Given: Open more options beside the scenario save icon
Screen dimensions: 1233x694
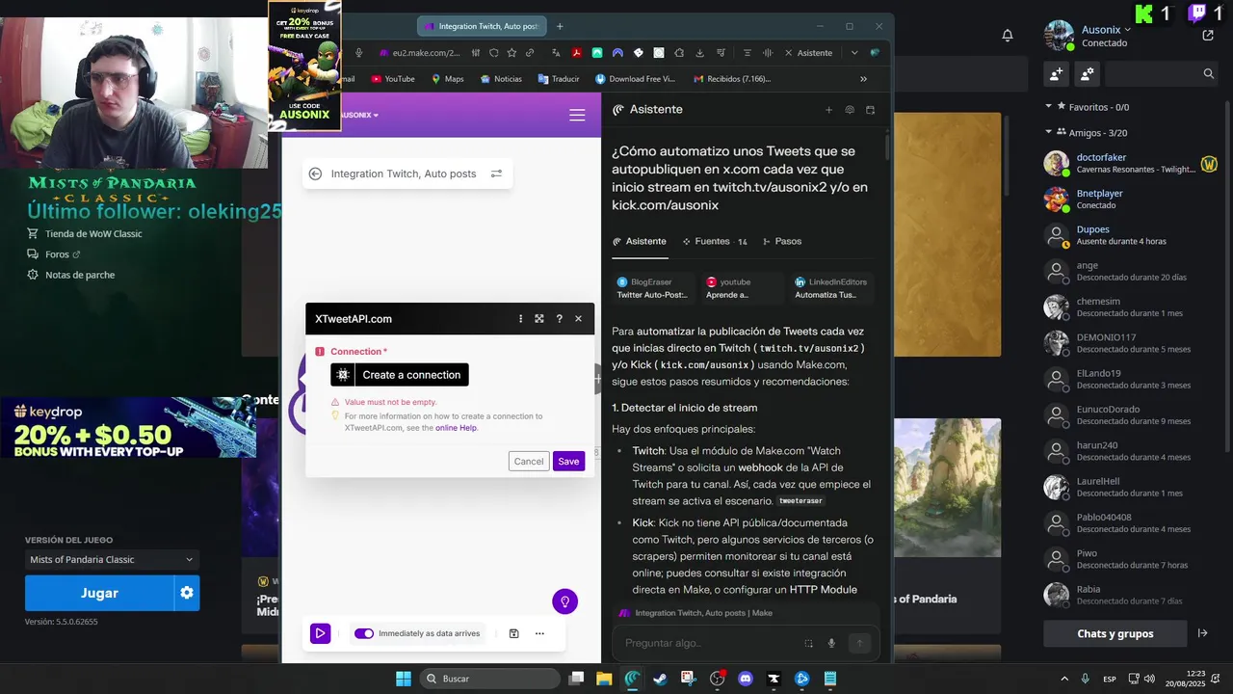Looking at the screenshot, I should pyautogui.click(x=539, y=633).
